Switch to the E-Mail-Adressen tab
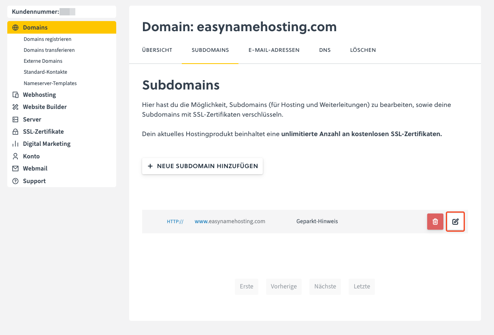The height and width of the screenshot is (335, 494). coord(274,50)
